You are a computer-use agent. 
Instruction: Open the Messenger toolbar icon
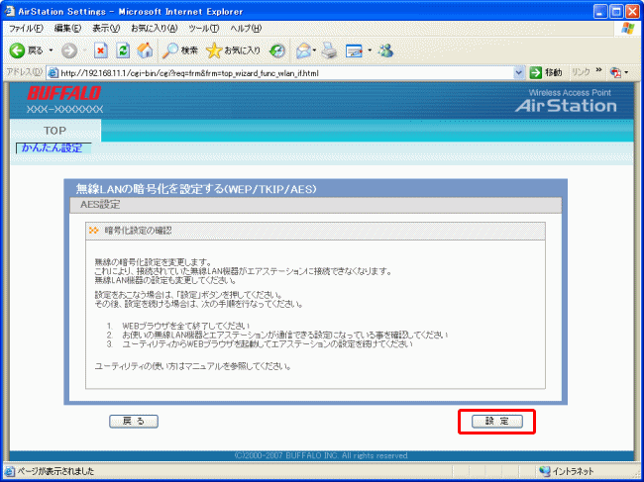point(386,49)
